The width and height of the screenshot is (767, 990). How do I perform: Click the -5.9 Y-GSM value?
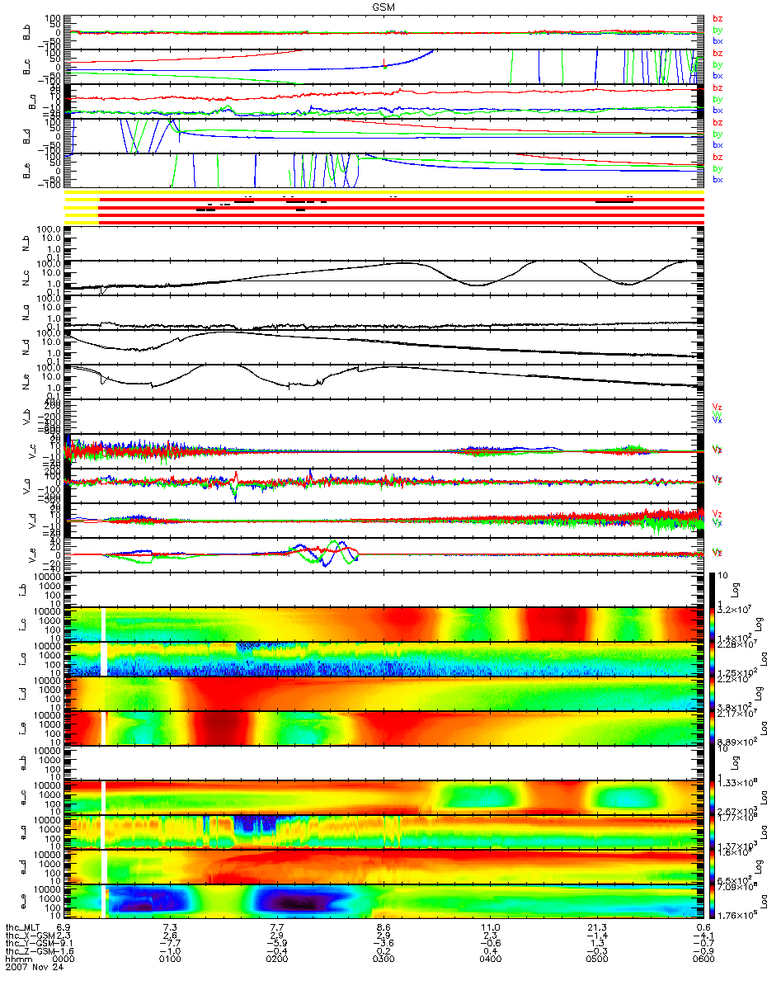[277, 944]
